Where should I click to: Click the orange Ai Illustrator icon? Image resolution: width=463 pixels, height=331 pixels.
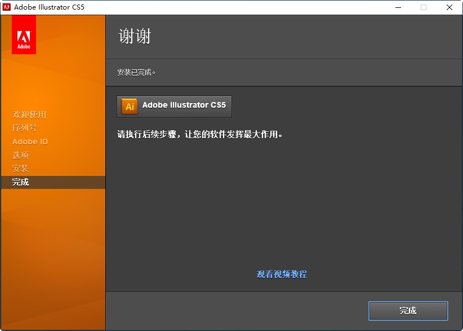point(130,106)
